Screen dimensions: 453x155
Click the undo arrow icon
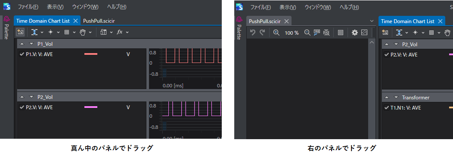point(253,33)
